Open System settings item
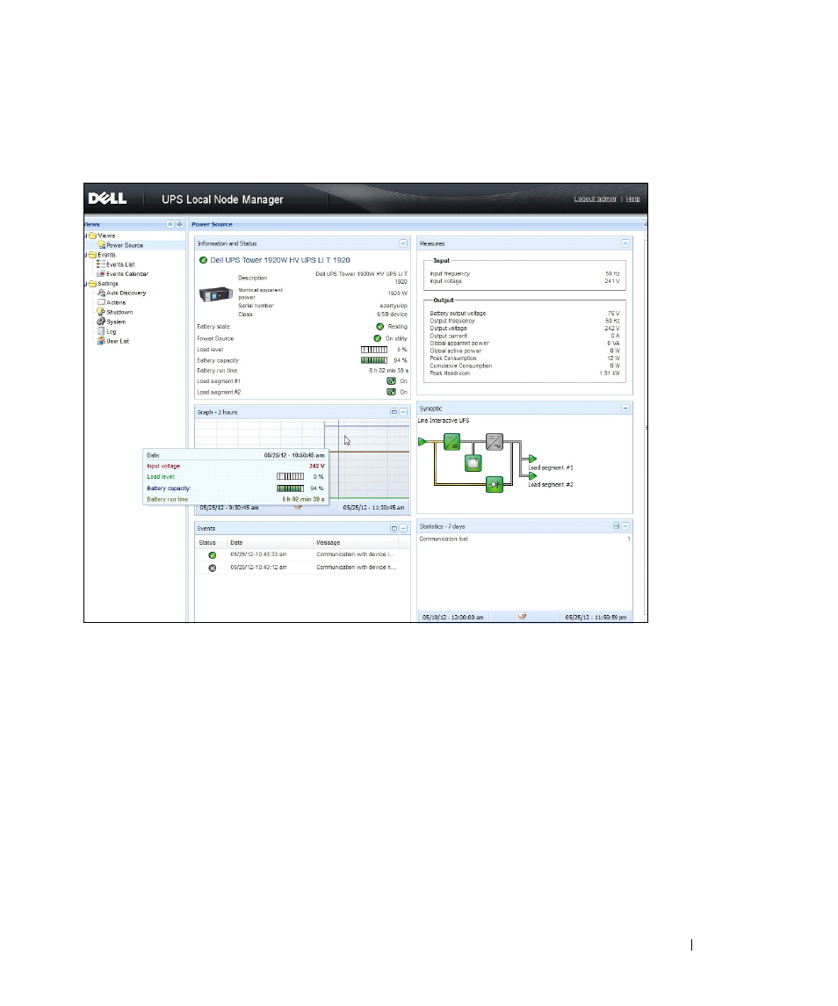 [x=116, y=322]
